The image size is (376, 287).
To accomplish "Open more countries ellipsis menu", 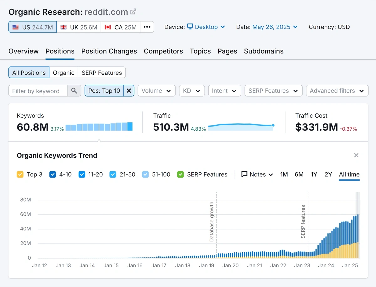I will coord(147,27).
